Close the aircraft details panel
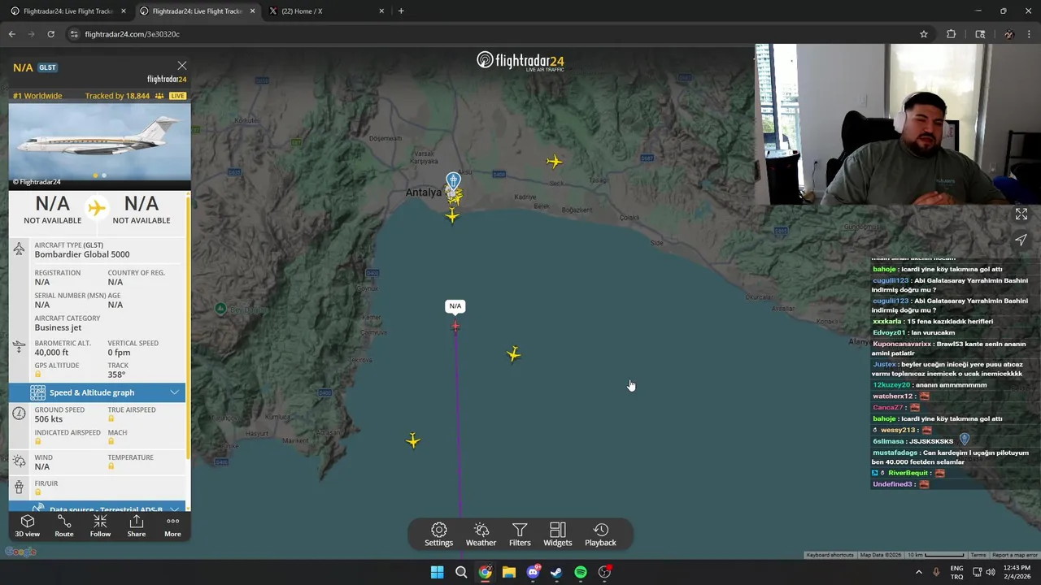 182,66
